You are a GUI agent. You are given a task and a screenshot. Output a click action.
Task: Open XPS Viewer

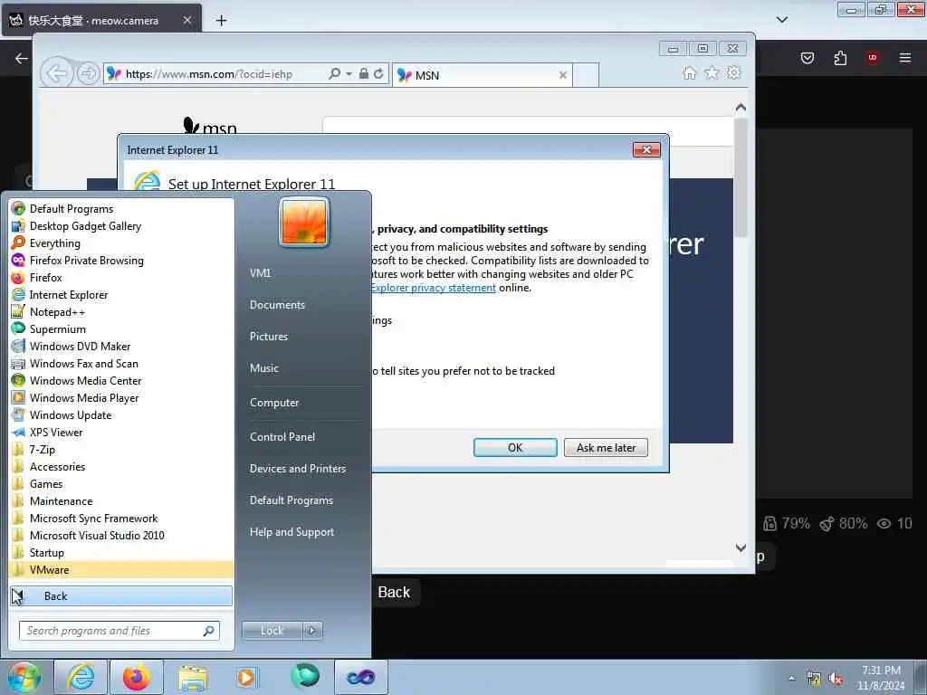[x=56, y=432]
